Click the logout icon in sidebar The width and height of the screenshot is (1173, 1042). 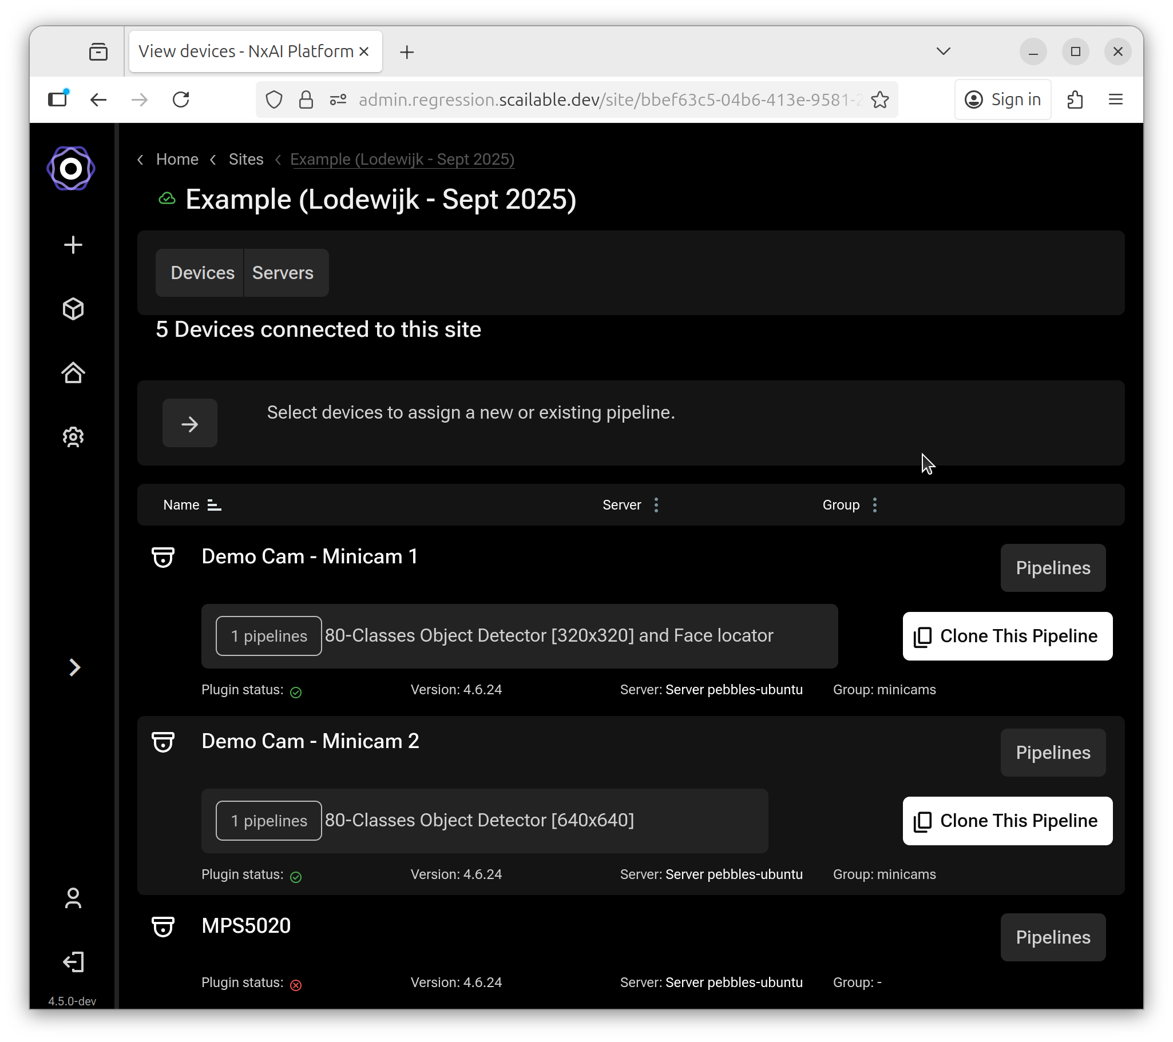[x=73, y=962]
